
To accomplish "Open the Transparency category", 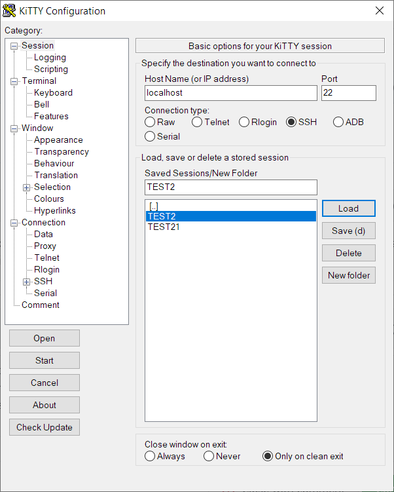I will pyautogui.click(x=62, y=151).
